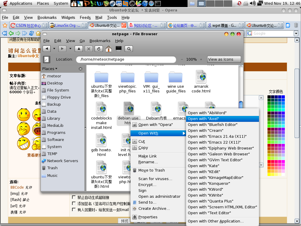Zoom in with the plus icon
The width and height of the screenshot is (301, 226).
201,59
